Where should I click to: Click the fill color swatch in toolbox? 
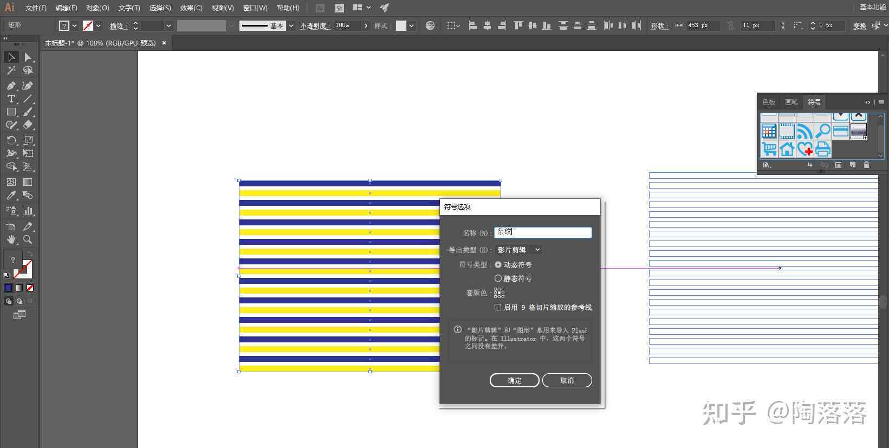pos(13,260)
